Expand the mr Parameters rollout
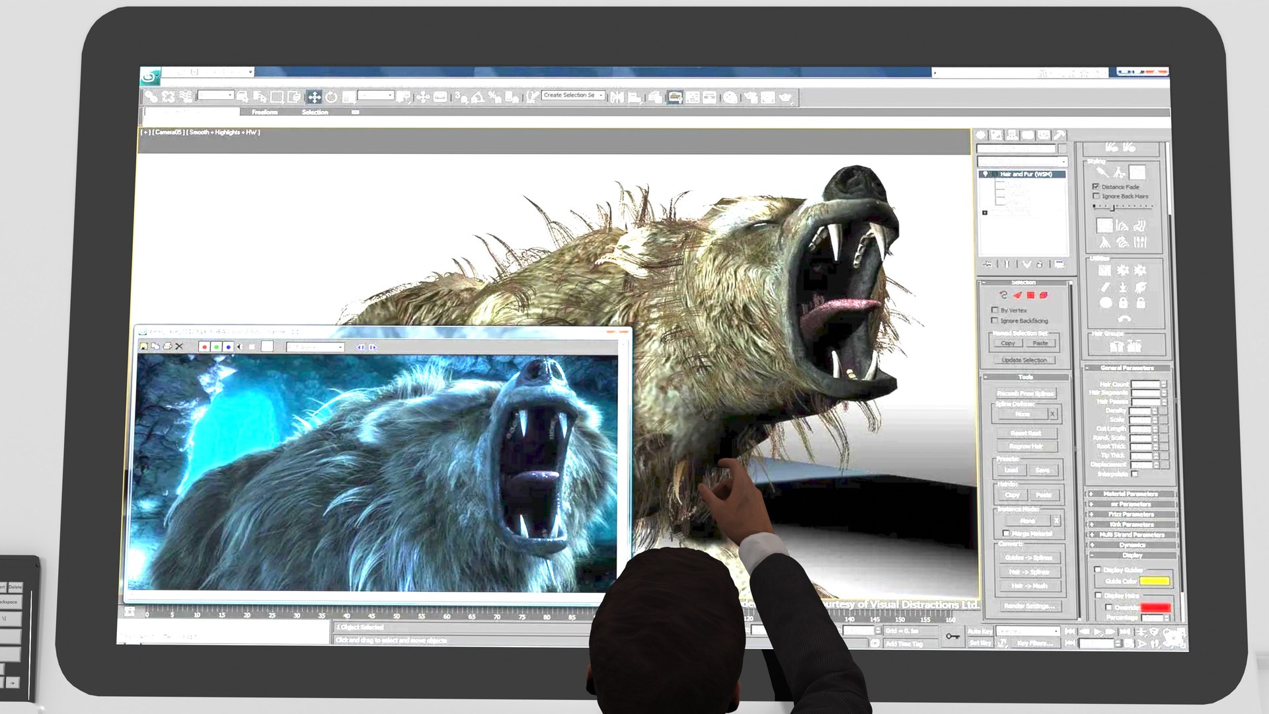The width and height of the screenshot is (1269, 714). point(1131,504)
